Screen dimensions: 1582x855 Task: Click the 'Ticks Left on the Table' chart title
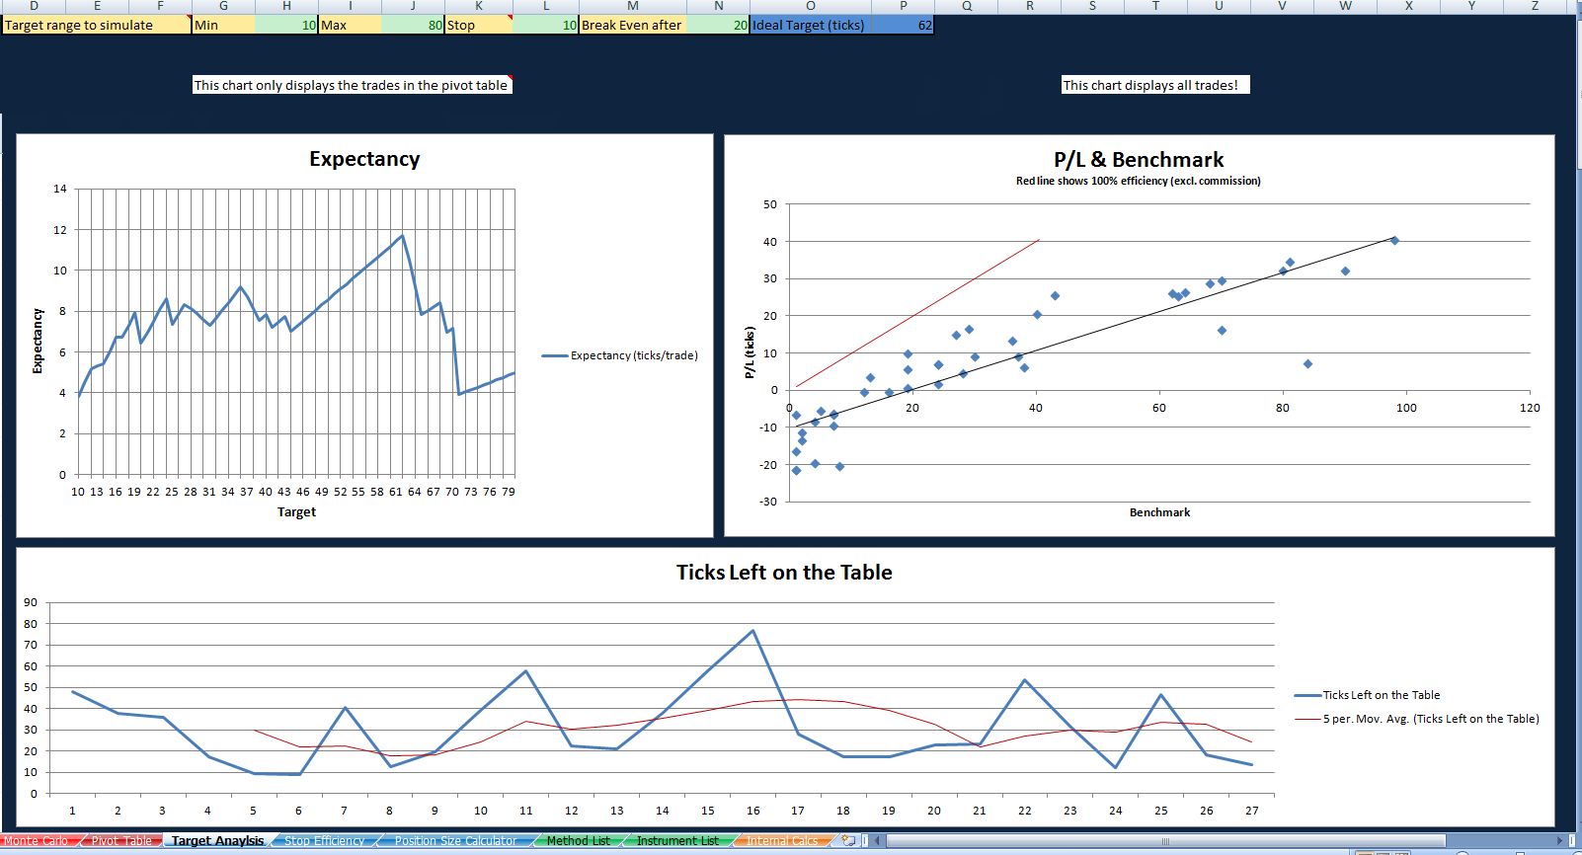784,573
